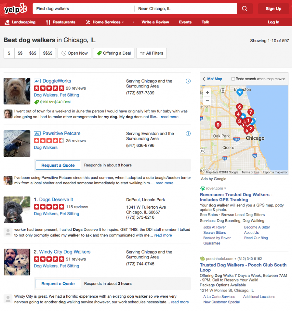The height and width of the screenshot is (311, 292).
Task: Click the Sign Up button
Action: [x=273, y=9]
